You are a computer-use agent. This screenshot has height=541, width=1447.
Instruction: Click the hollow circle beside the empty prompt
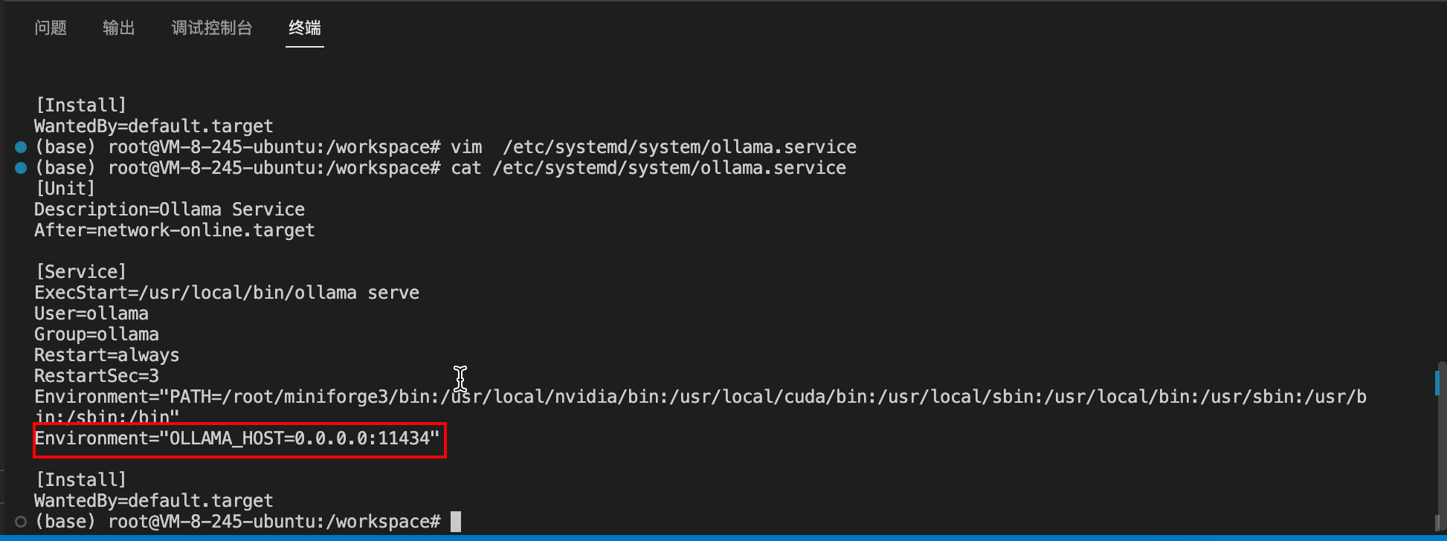(x=21, y=522)
